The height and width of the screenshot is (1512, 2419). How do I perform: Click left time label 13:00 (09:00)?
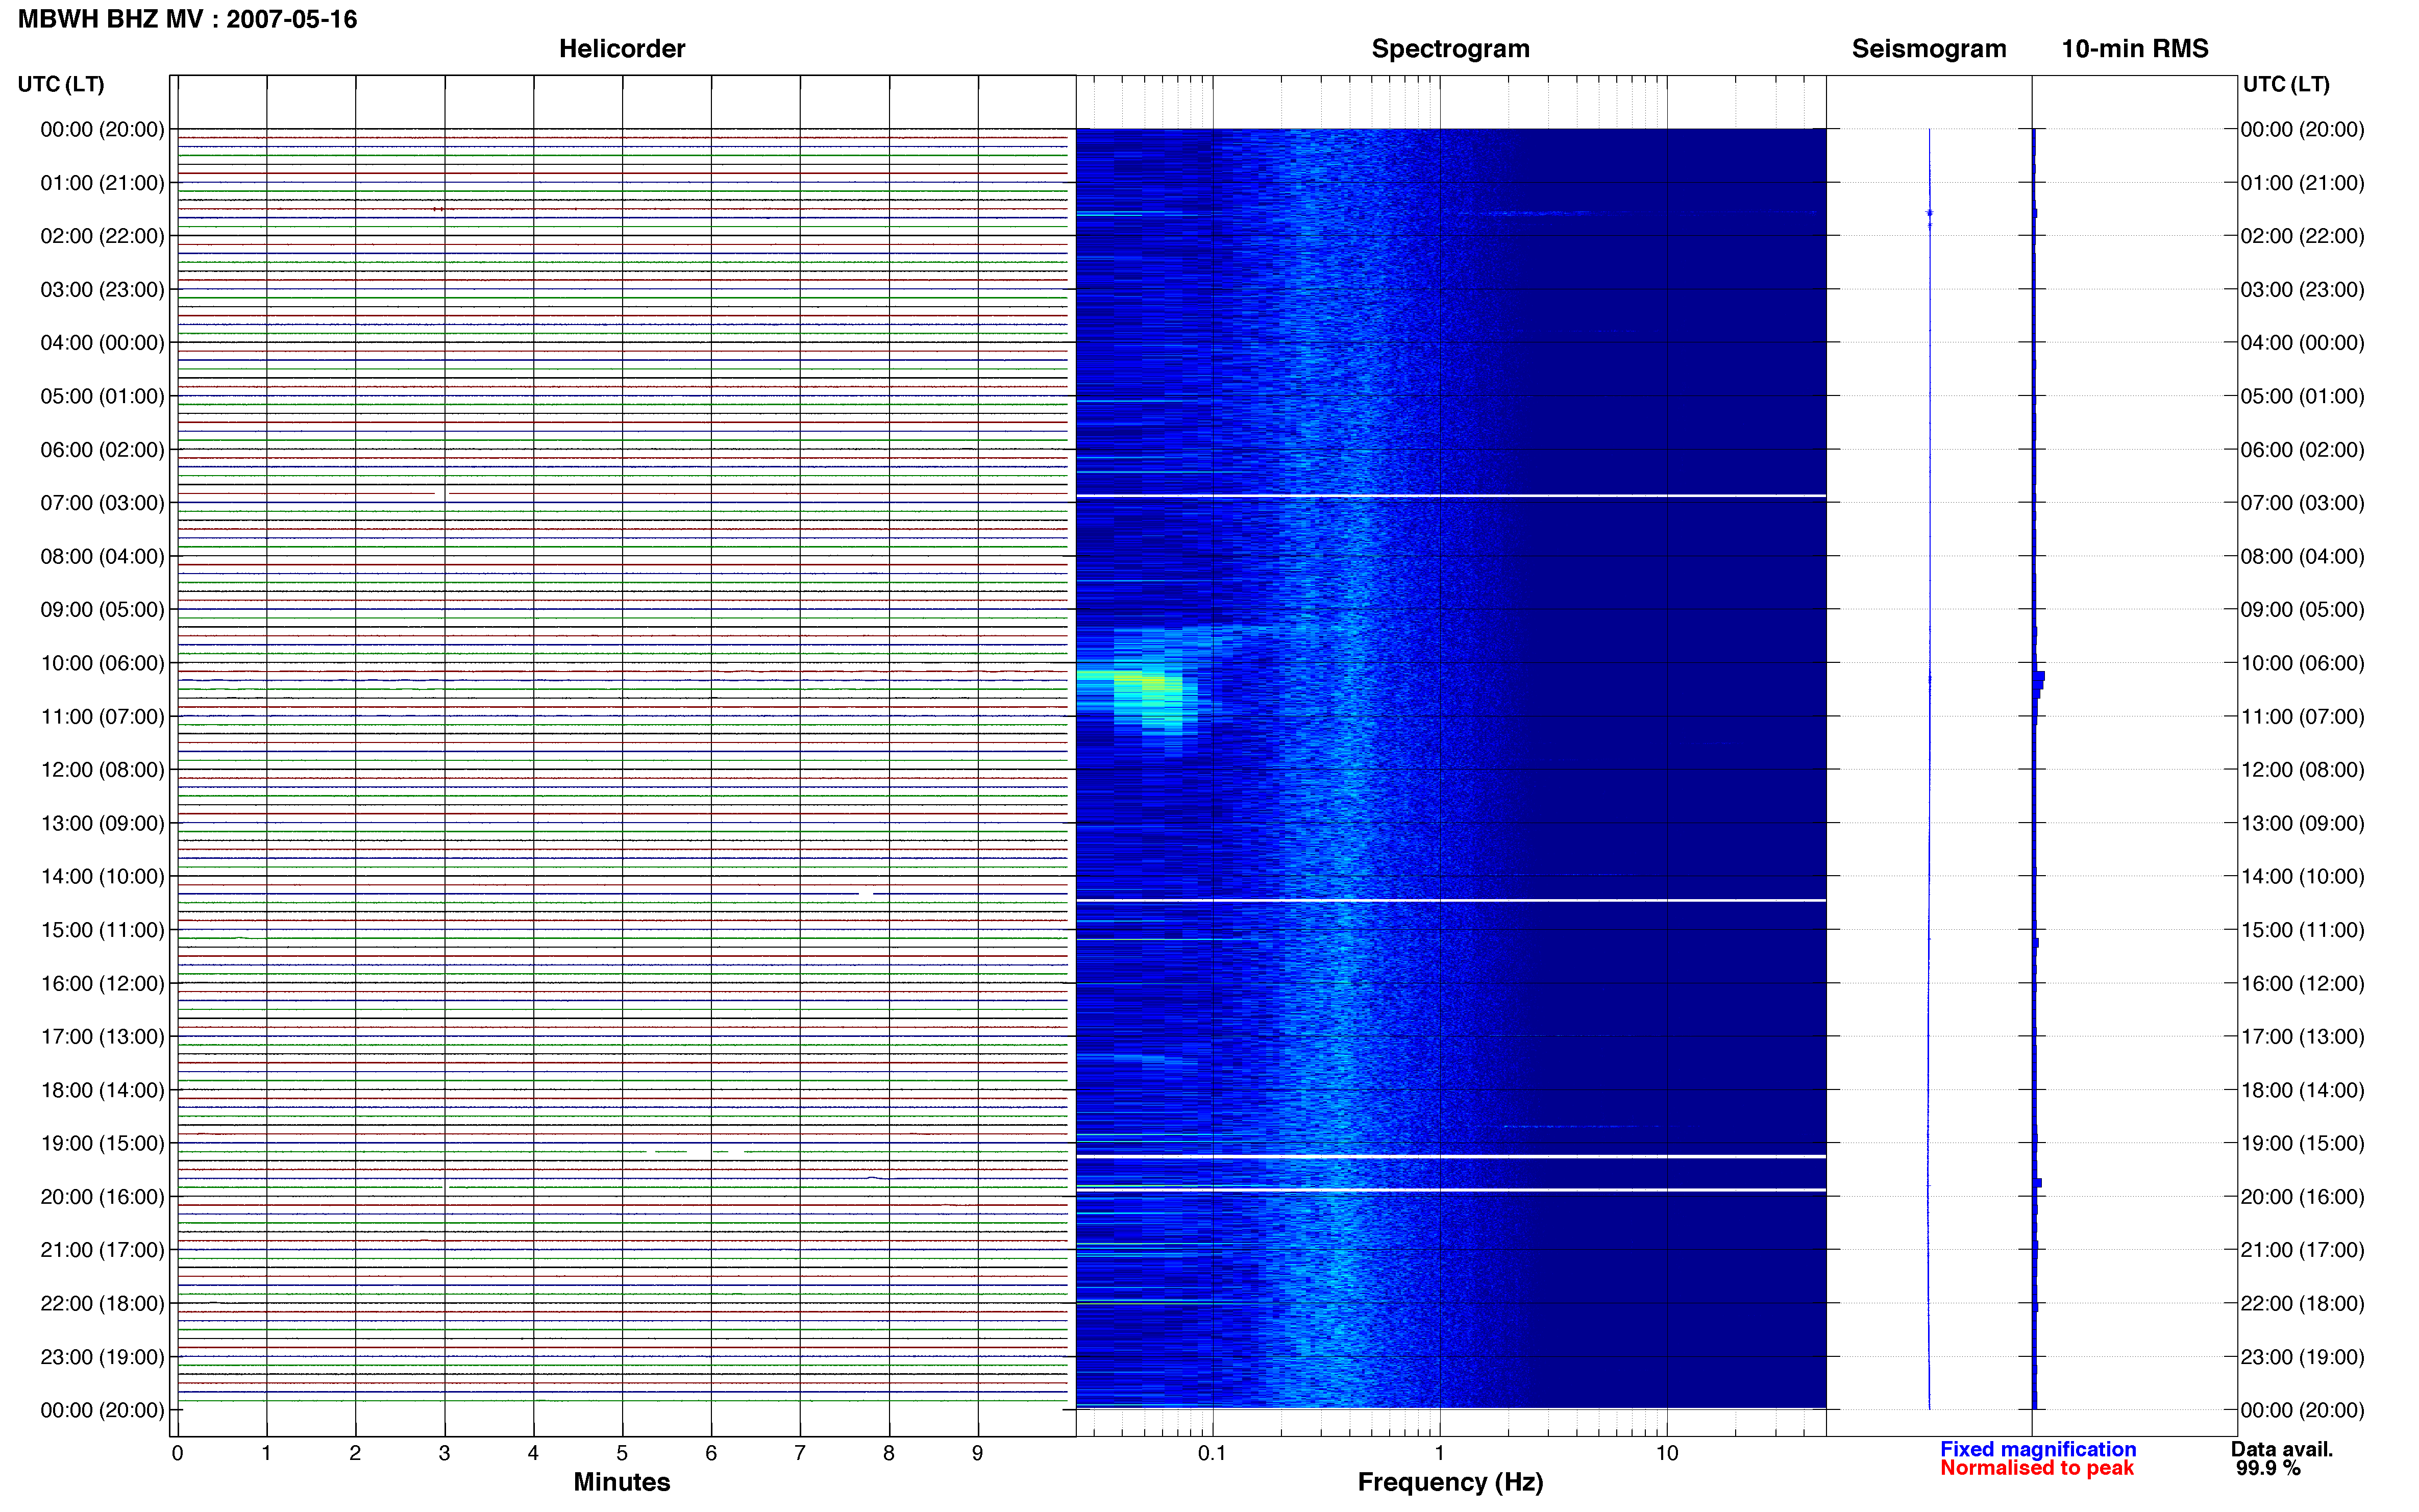(x=102, y=823)
